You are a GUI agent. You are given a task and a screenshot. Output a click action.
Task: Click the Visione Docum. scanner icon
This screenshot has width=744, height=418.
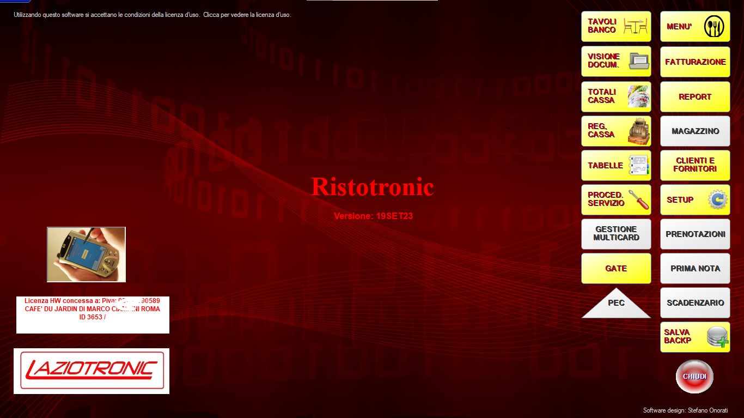pos(639,60)
